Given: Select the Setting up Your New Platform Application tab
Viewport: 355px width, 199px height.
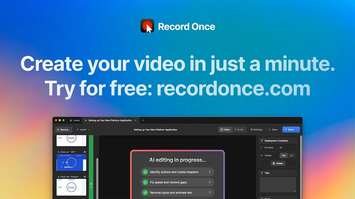Looking at the screenshot, I should (x=110, y=120).
